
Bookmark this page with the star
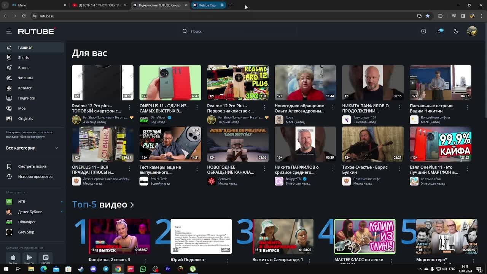click(428, 16)
